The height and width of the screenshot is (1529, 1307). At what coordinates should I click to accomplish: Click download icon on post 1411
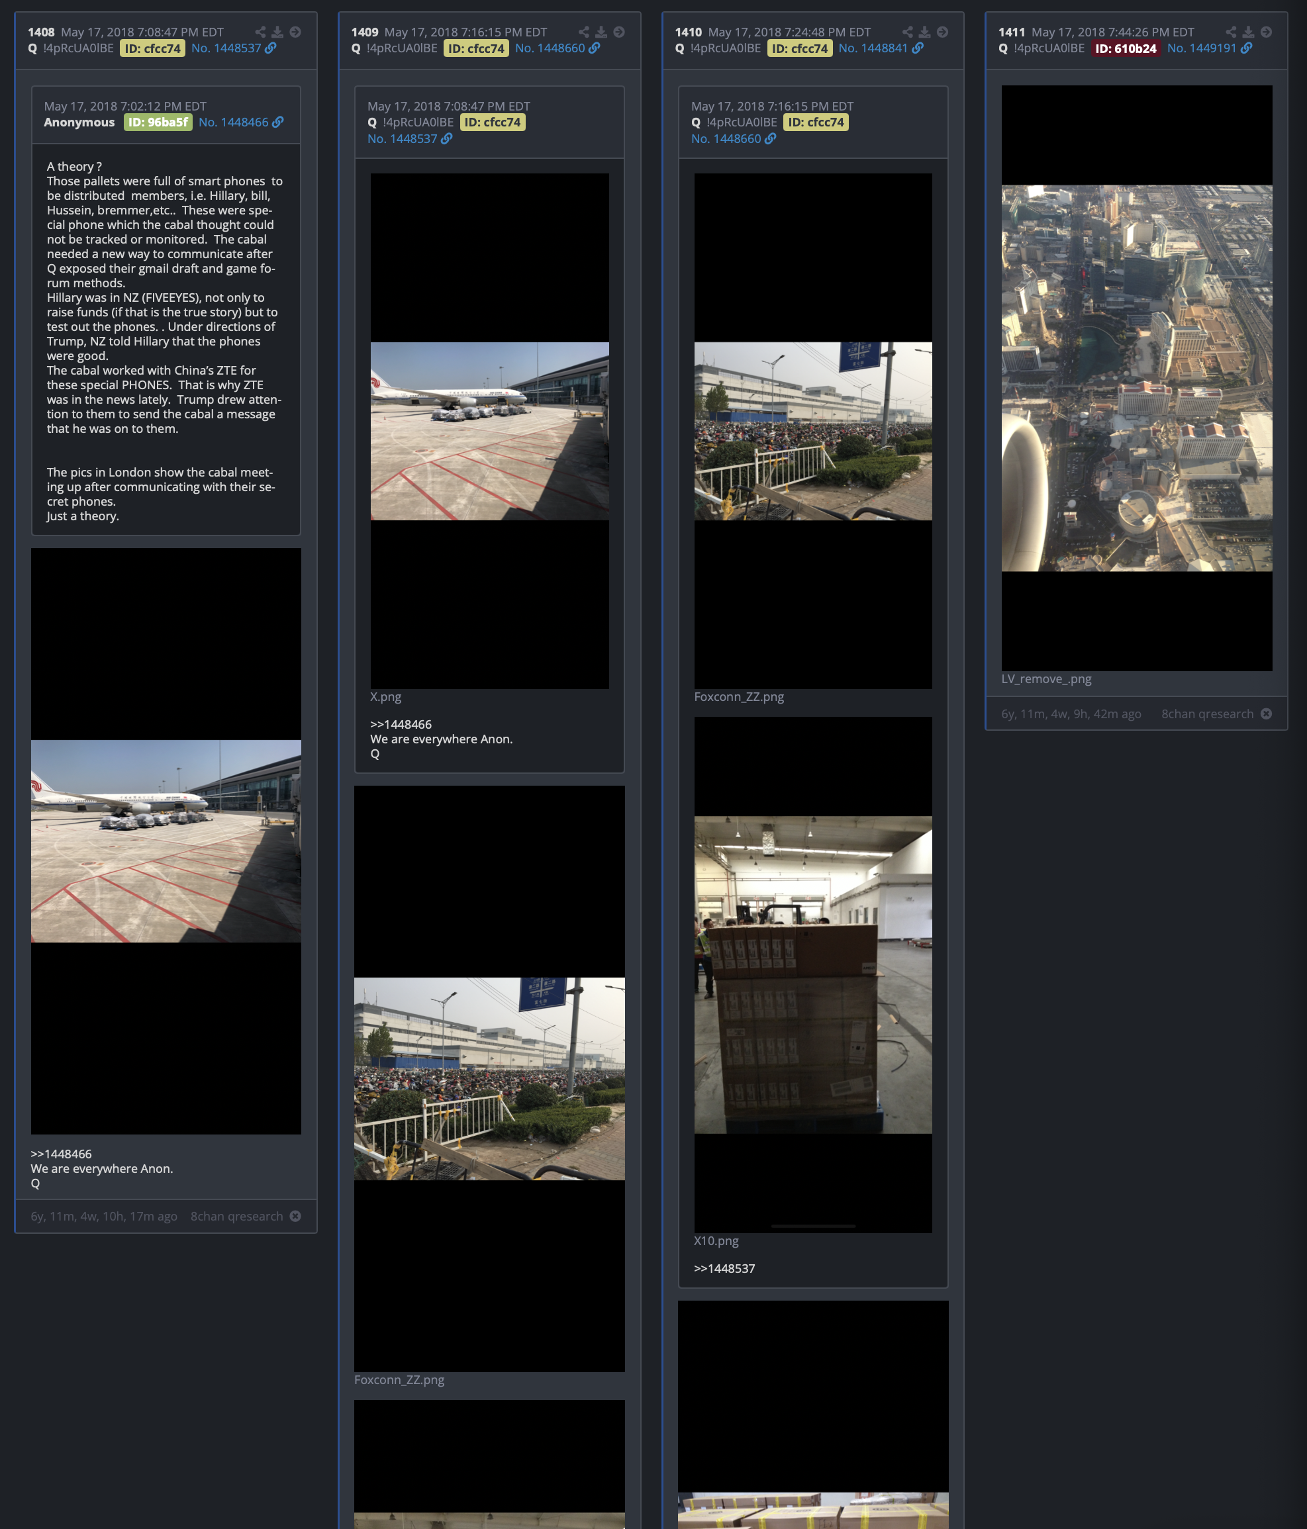pyautogui.click(x=1249, y=32)
